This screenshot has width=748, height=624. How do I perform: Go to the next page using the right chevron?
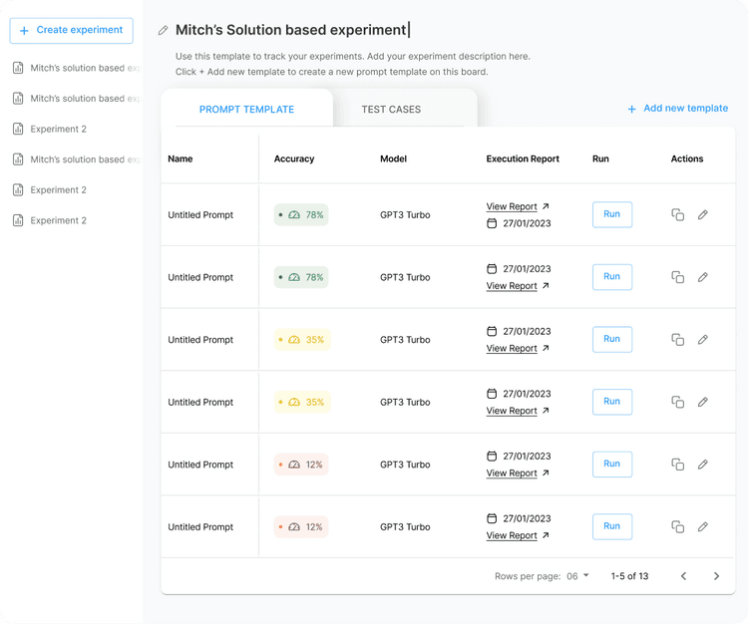[716, 576]
